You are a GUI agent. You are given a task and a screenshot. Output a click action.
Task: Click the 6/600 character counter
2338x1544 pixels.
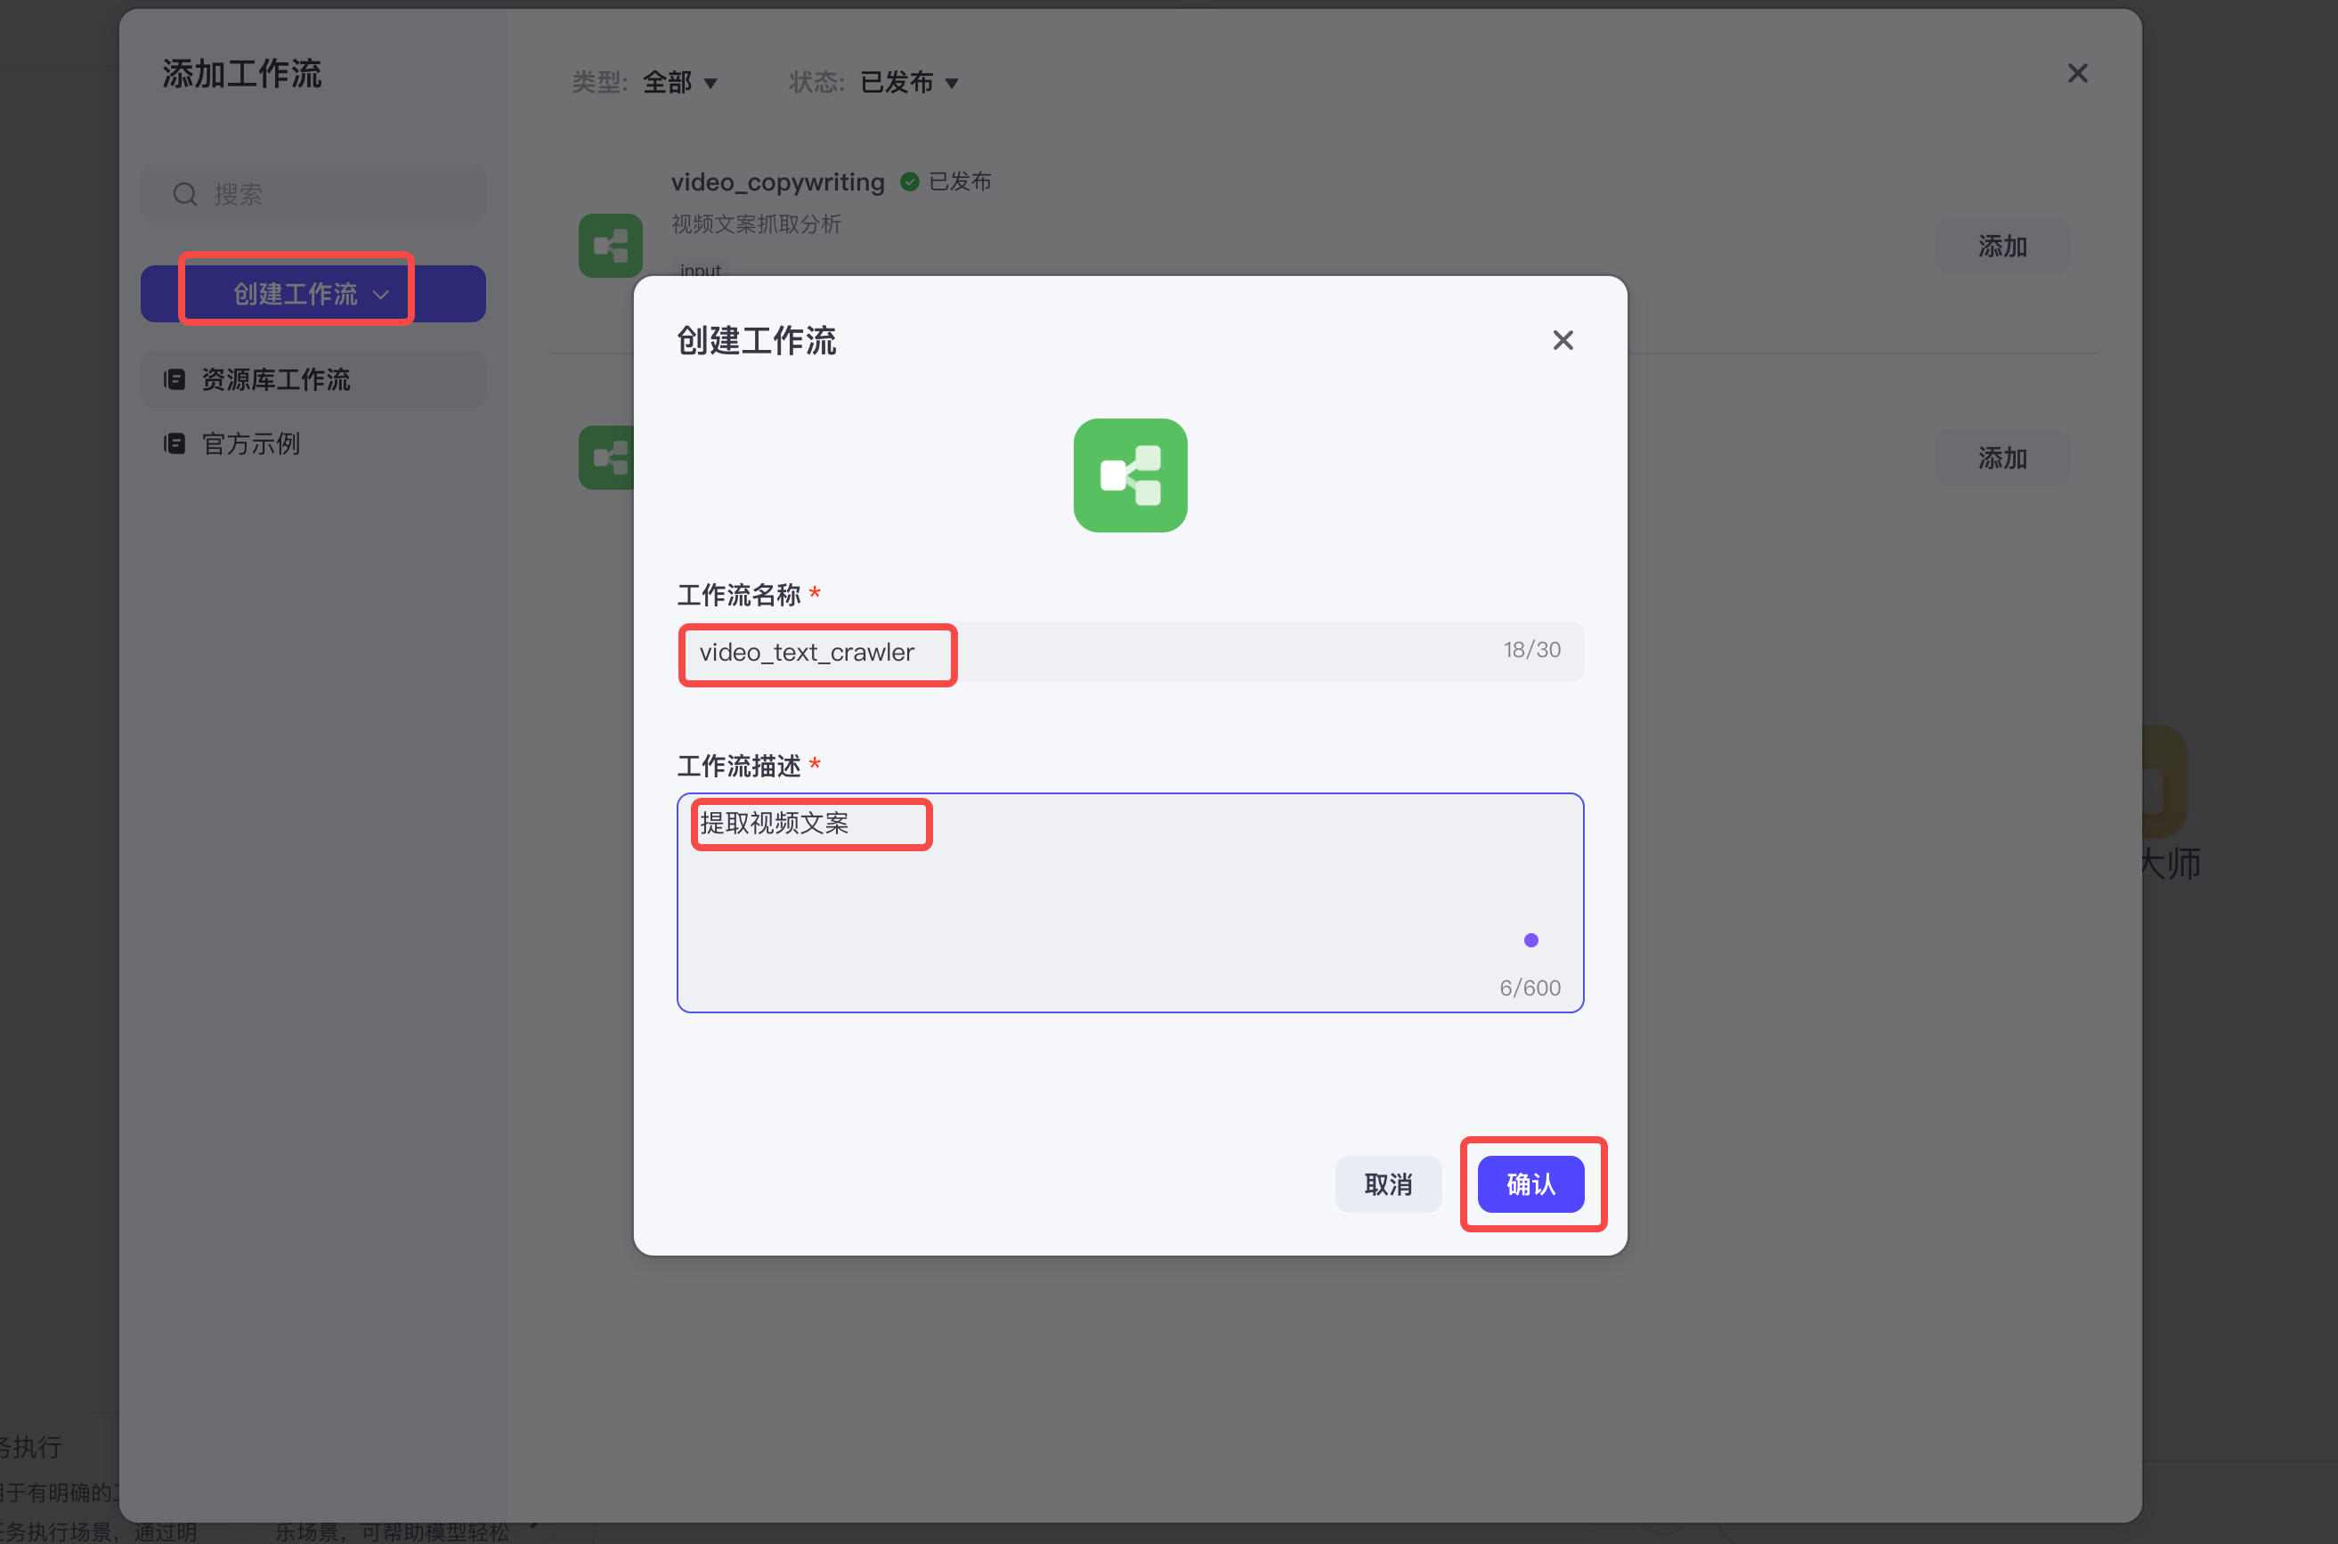click(x=1530, y=987)
